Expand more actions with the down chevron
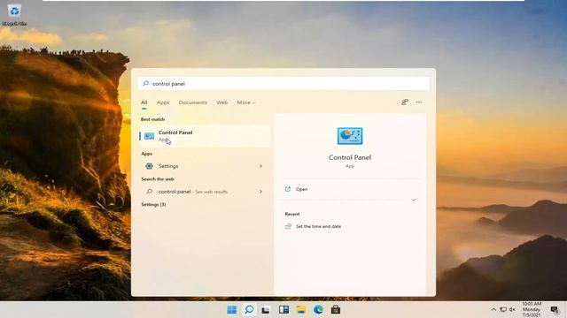 [x=414, y=201]
